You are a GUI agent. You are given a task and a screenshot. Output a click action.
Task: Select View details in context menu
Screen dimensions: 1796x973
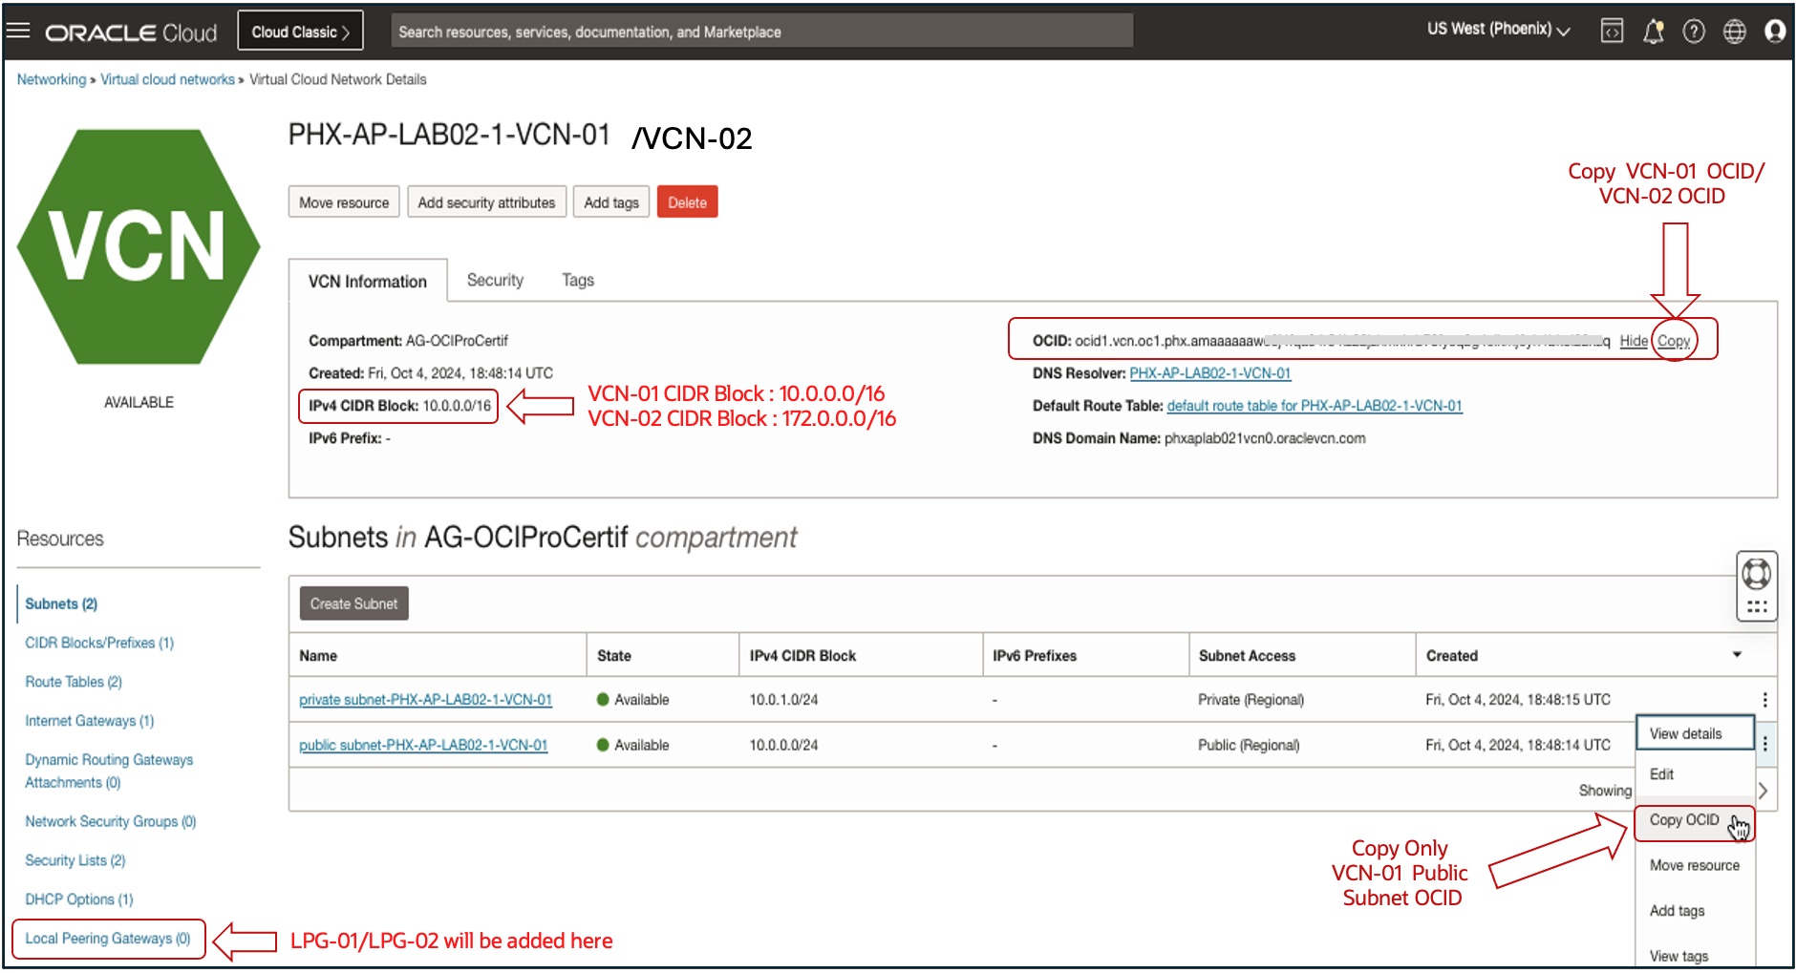(x=1695, y=733)
